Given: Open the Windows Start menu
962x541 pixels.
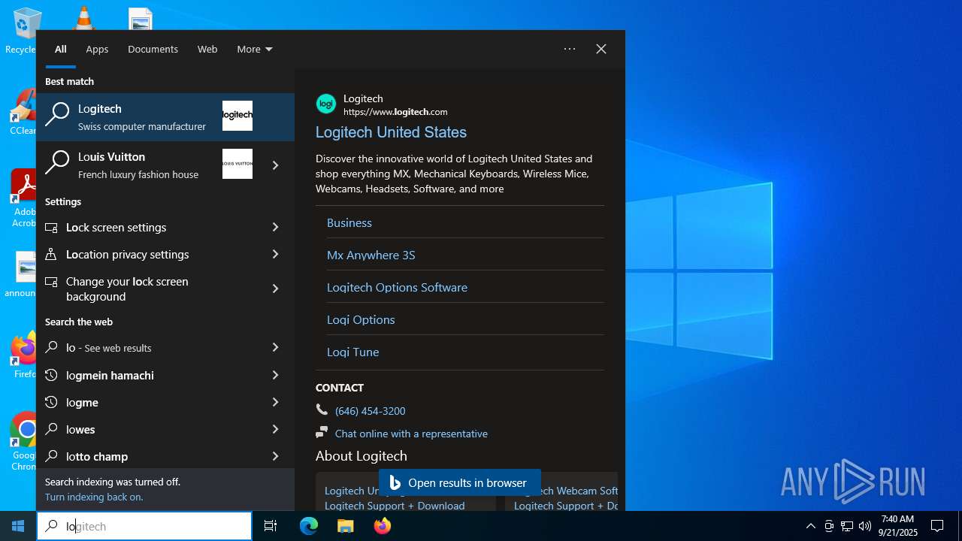Looking at the screenshot, I should point(18,526).
